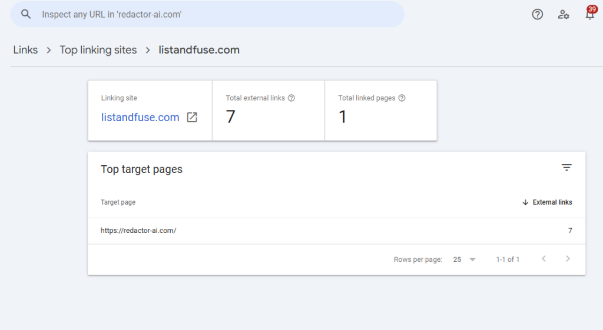Viewport: 603px width, 330px height.
Task: Show help for Total linked pages
Action: point(402,98)
